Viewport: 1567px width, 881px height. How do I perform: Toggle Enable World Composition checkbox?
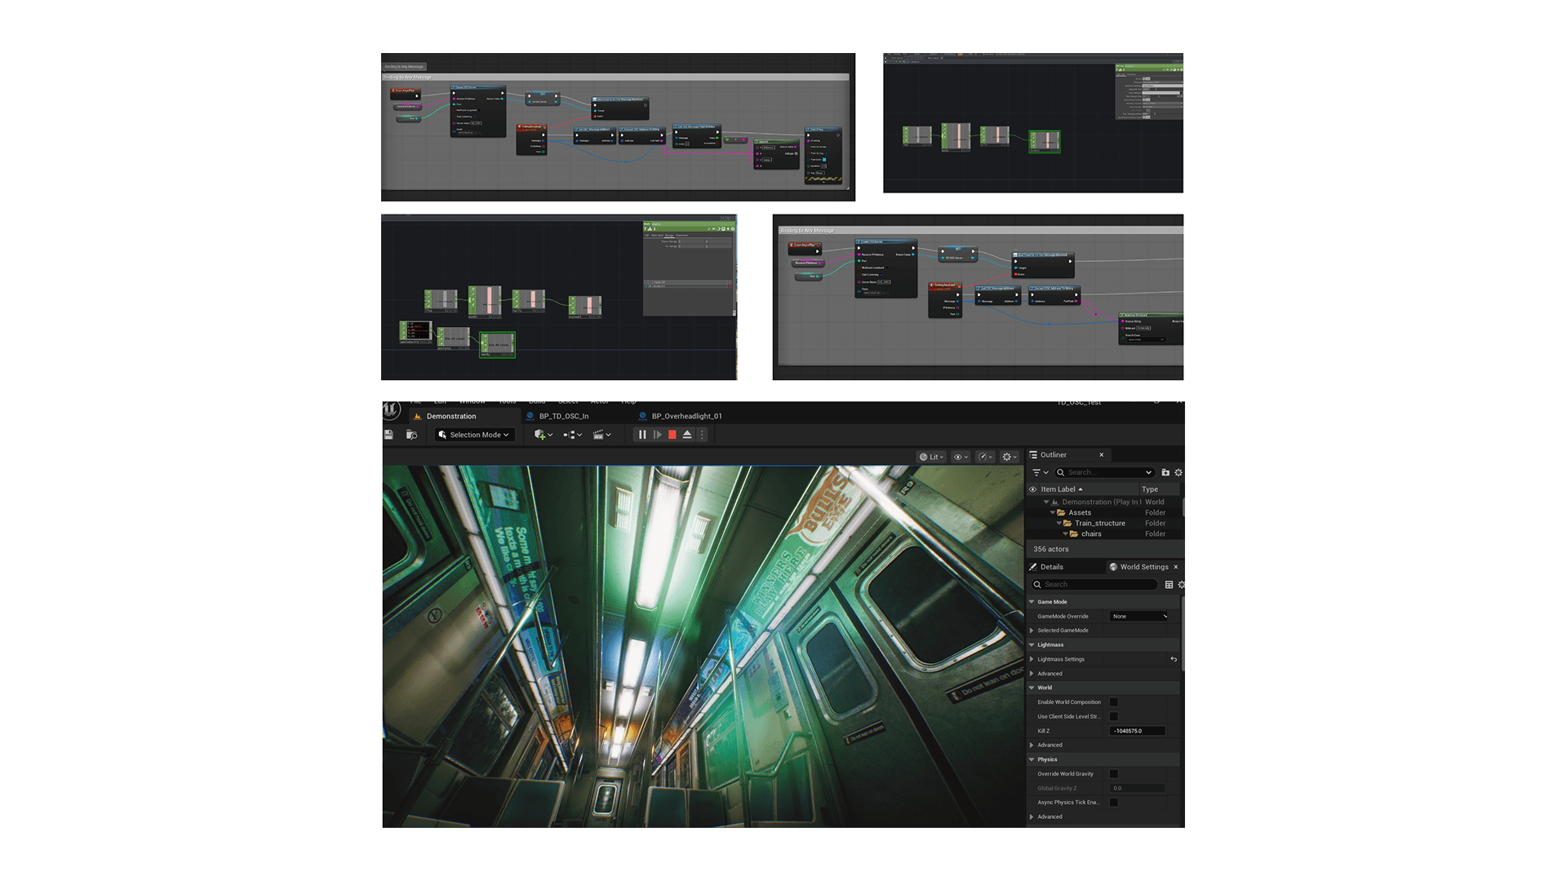click(1113, 702)
